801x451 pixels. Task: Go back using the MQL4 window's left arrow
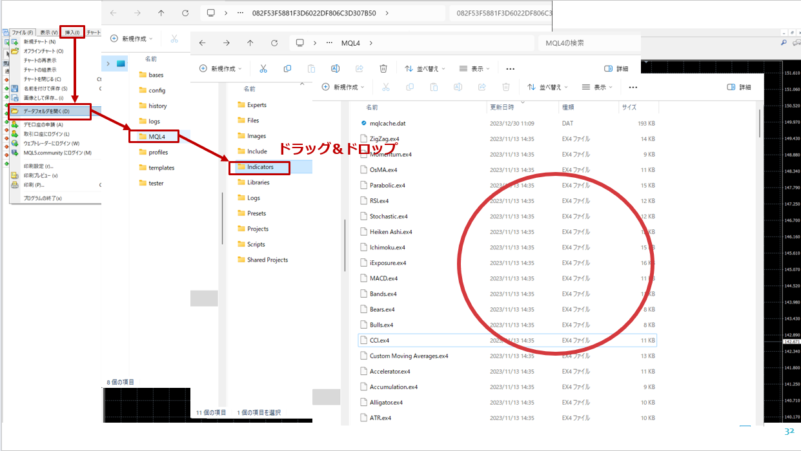pos(202,43)
